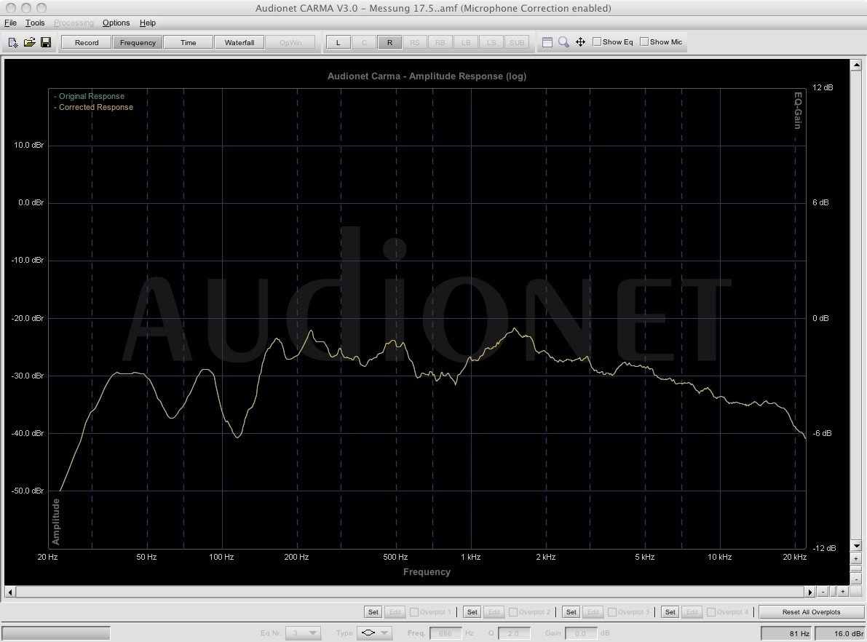Image resolution: width=867 pixels, height=642 pixels.
Task: Select the LS channel toggle
Action: [491, 42]
